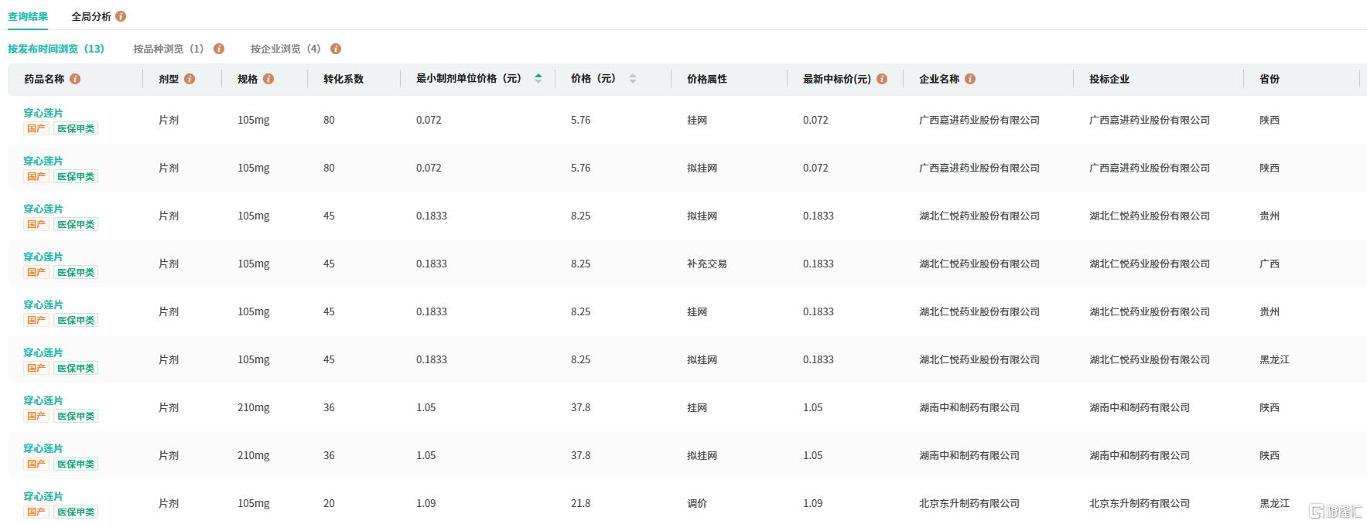The width and height of the screenshot is (1367, 524).
Task: Click info icon in 企业名称 header
Action: click(x=970, y=79)
